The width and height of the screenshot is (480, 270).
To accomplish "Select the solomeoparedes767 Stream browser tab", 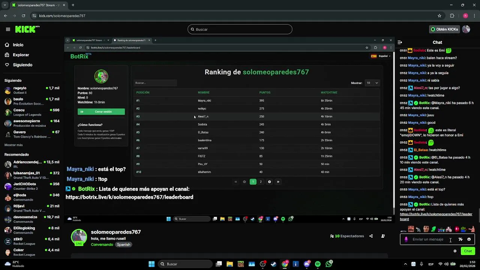I will click(x=38, y=5).
